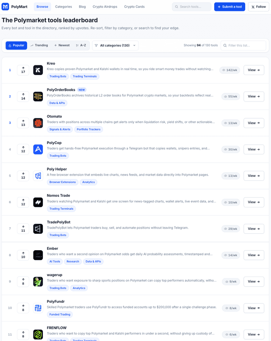Select Analytics tag under wagerup
The image size is (271, 341).
pos(79,288)
